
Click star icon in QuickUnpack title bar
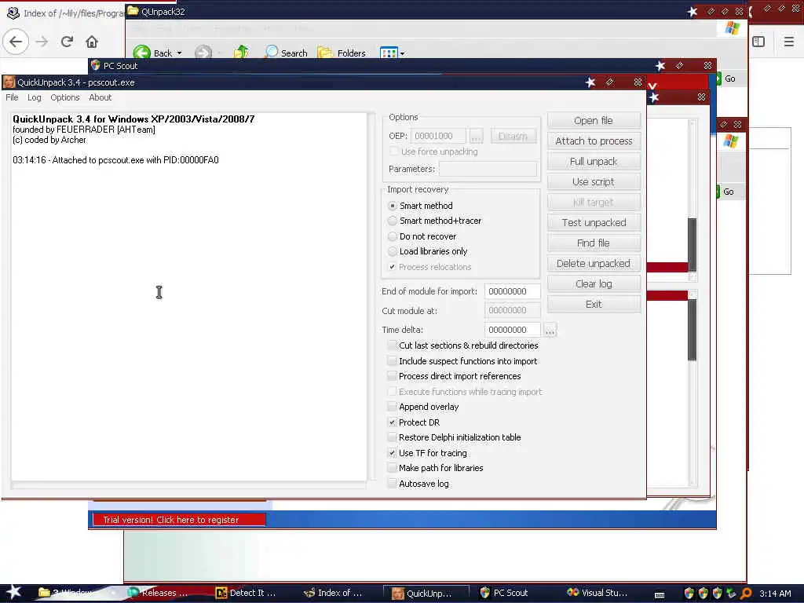pyautogui.click(x=590, y=82)
